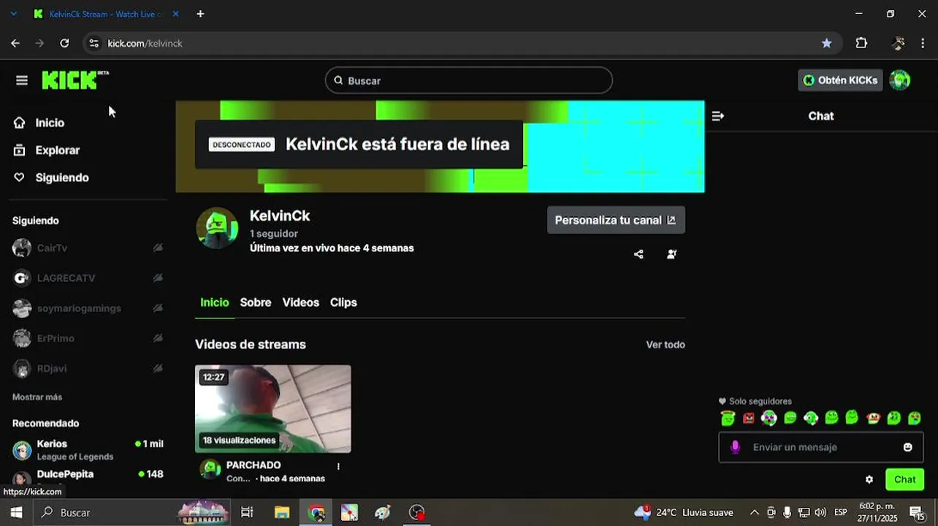Insert the headphones skull emote
The width and height of the screenshot is (938, 526).
tap(769, 418)
